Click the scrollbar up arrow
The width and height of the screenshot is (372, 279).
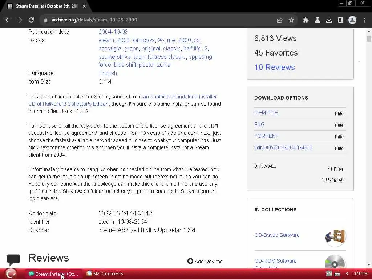click(369, 31)
